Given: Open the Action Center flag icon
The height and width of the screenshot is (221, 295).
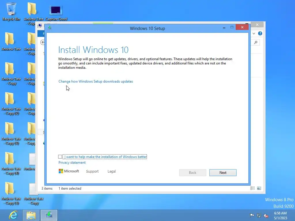Looking at the screenshot, I should pyautogui.click(x=252, y=215).
